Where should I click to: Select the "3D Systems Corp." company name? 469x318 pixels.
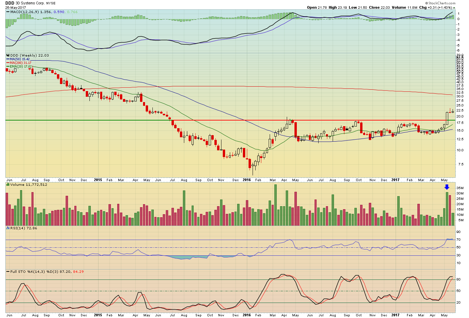[30, 3]
